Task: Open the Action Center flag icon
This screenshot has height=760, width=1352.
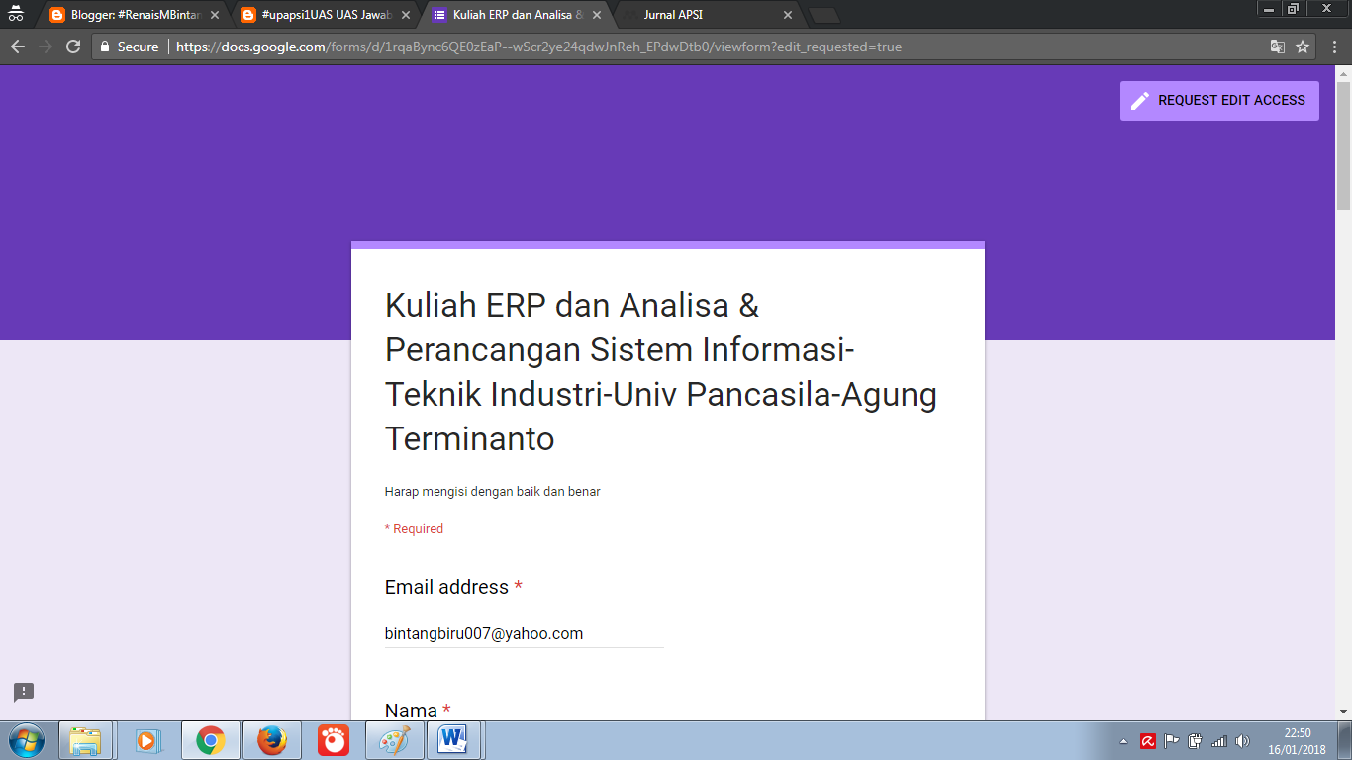Action: tap(1171, 741)
